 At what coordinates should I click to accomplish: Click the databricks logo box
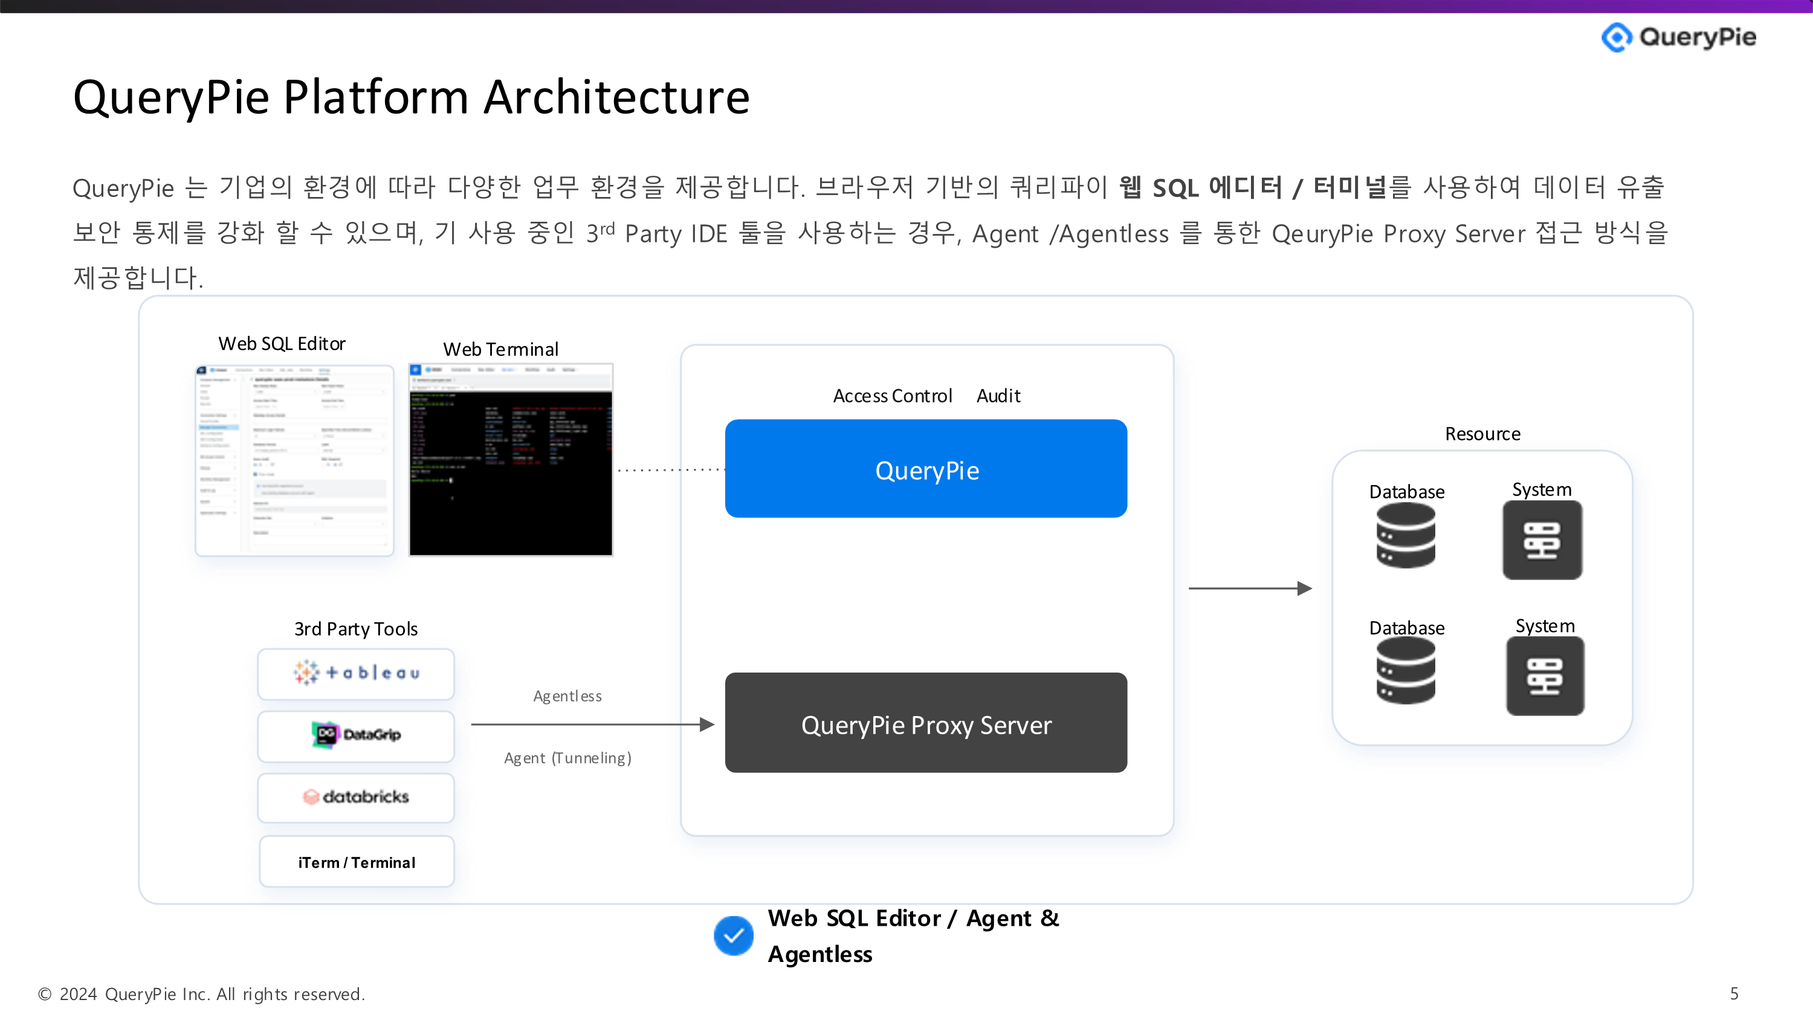tap(356, 798)
